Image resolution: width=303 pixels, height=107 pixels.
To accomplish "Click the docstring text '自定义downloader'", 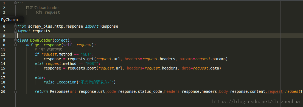I will 43,8.
